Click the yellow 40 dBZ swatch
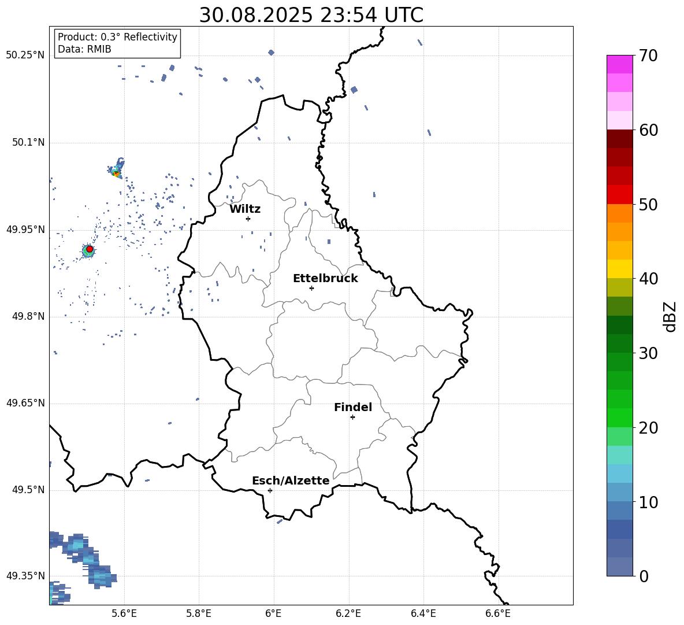Viewport: 684px width, 625px height. click(x=619, y=269)
